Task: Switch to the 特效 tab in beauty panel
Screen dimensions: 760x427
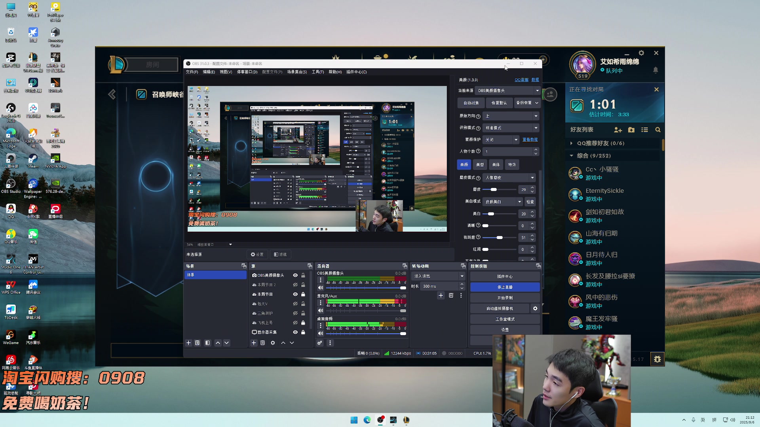Action: pos(512,164)
